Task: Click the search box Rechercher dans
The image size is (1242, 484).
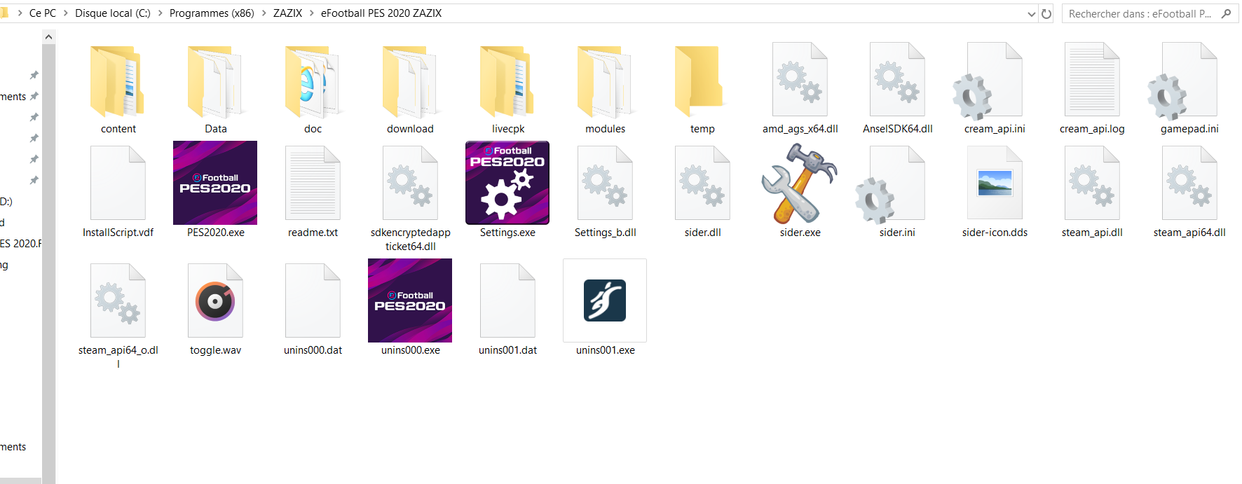Action: tap(1149, 14)
